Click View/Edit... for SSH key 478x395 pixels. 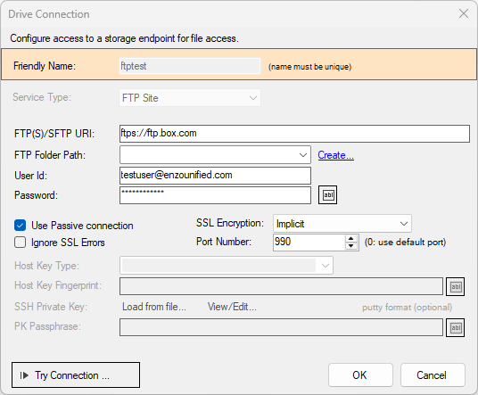tap(232, 307)
